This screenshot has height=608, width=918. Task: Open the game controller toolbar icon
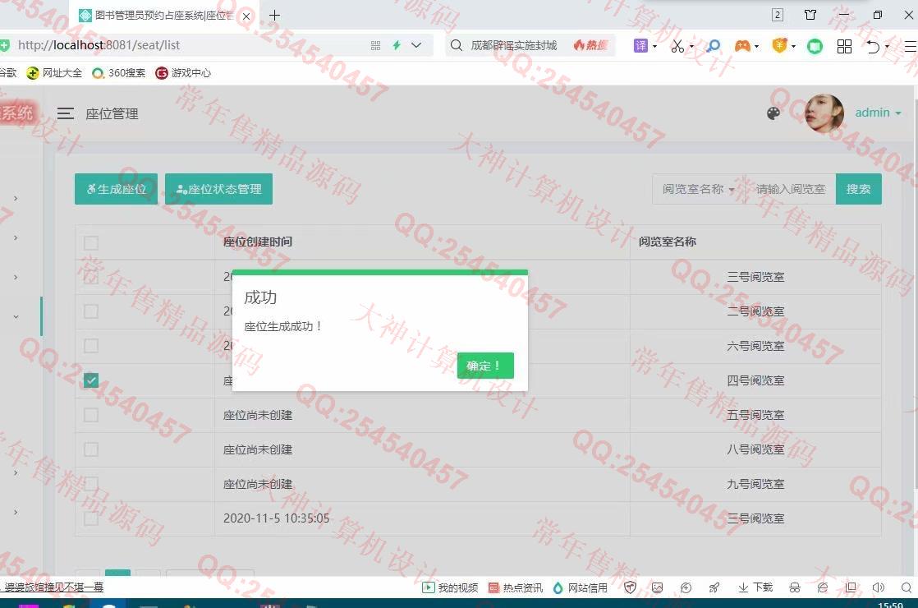(x=742, y=45)
